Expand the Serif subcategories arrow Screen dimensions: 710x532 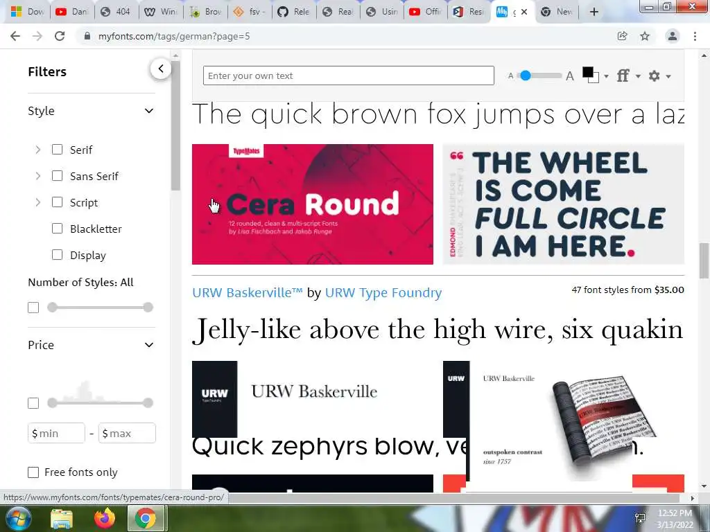tap(37, 150)
